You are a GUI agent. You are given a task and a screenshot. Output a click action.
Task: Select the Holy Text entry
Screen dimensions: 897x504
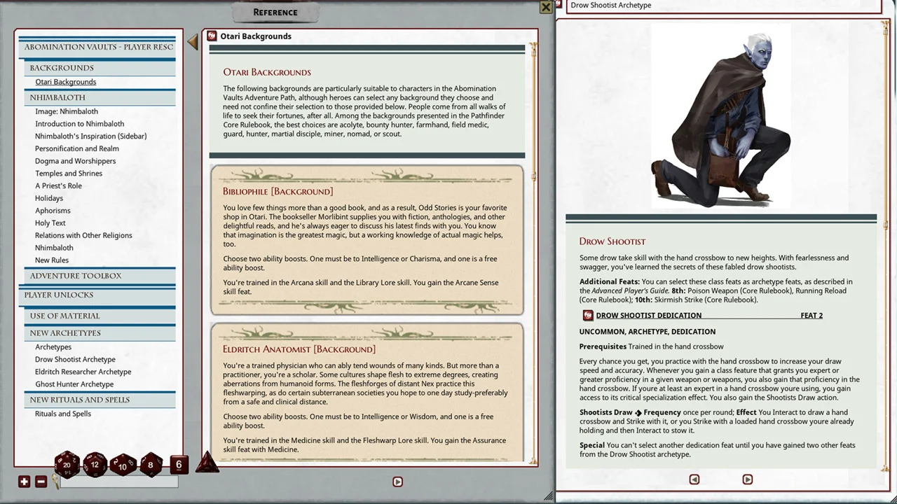50,223
